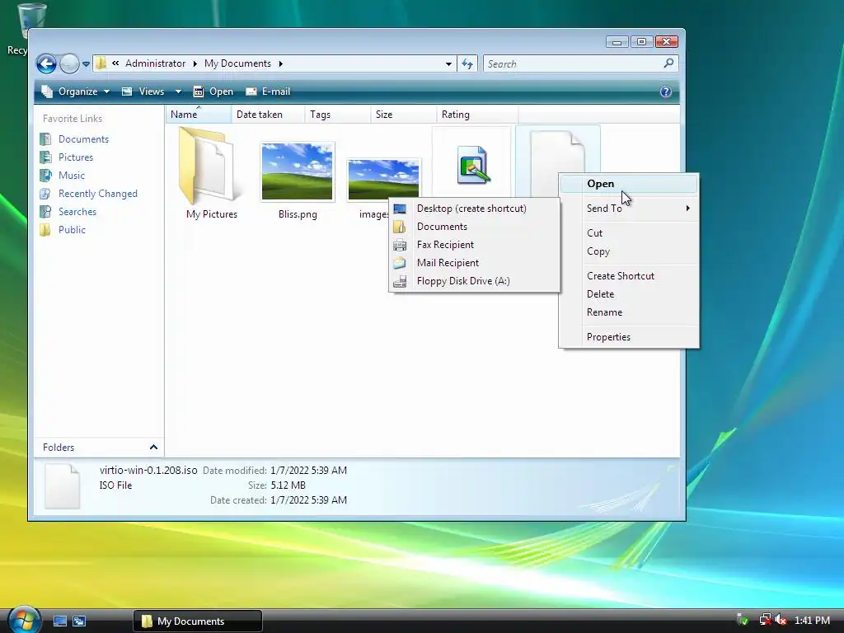The image size is (844, 633).
Task: Click the Help question mark icon
Action: 666,91
